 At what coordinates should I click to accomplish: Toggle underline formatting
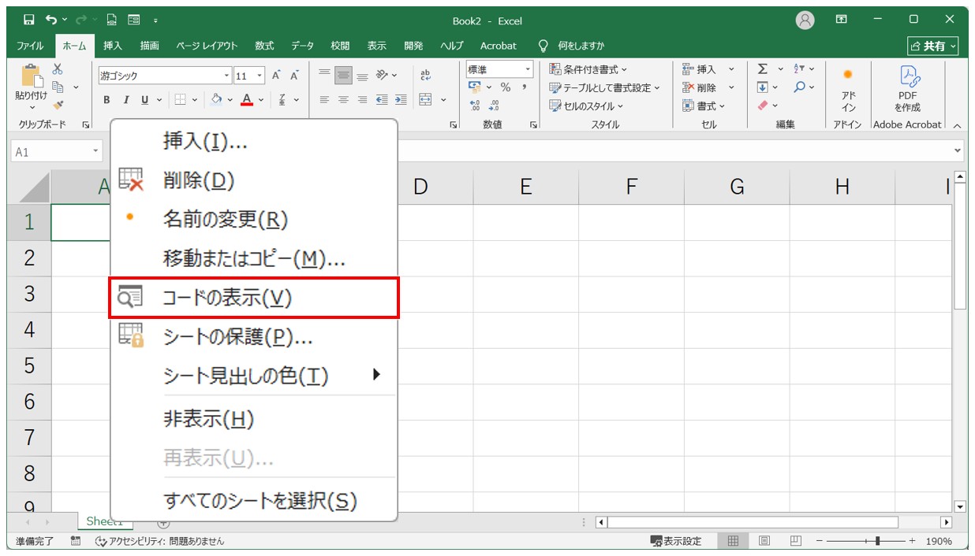(x=144, y=99)
